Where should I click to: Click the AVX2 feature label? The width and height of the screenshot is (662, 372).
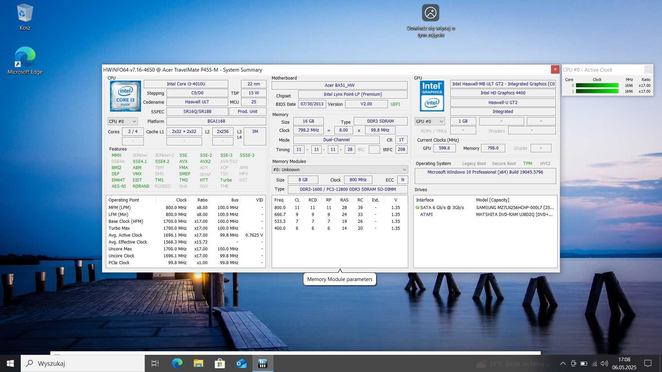205,162
